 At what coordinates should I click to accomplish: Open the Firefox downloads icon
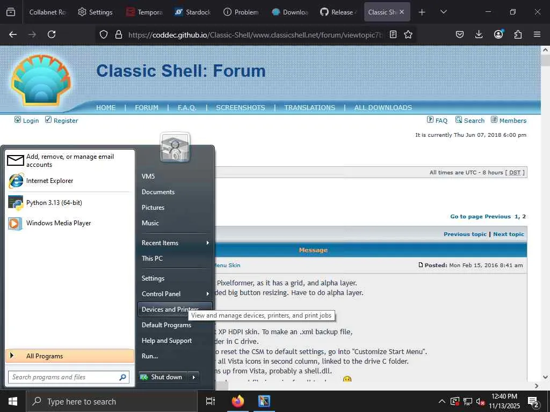click(479, 34)
